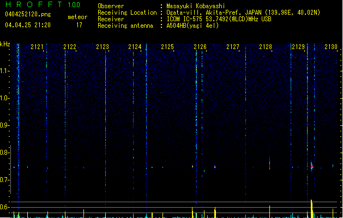Click the 2129 time marker
This screenshot has height=218, width=343.
[x=298, y=47]
